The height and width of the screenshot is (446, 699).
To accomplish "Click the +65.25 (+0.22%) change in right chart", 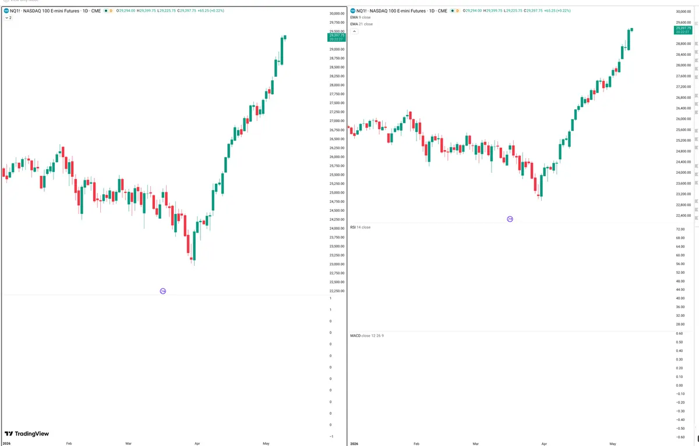I will 557,10.
